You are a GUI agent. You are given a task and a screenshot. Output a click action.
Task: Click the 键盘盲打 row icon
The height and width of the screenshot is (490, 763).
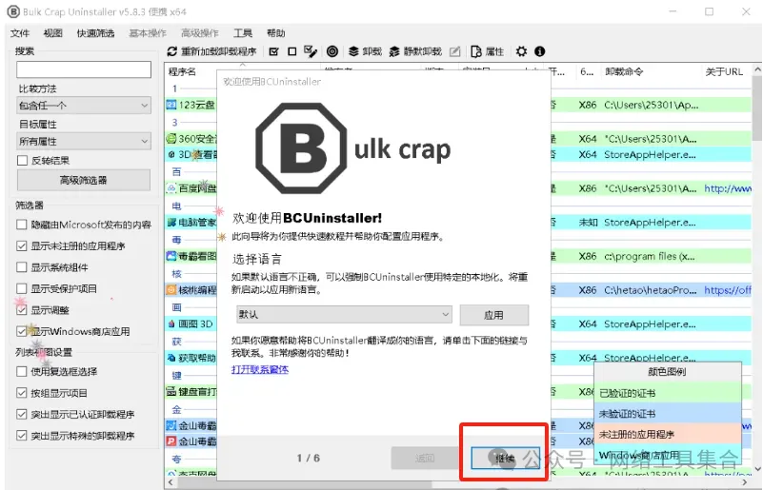(171, 391)
